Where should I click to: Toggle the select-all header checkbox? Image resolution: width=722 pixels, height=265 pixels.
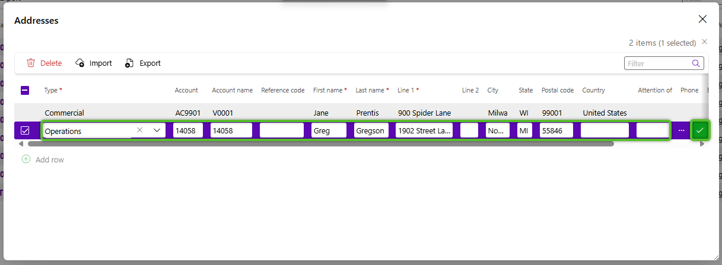click(25, 90)
